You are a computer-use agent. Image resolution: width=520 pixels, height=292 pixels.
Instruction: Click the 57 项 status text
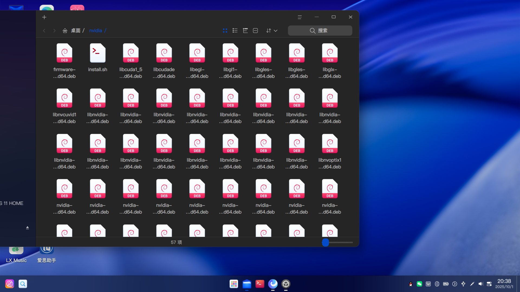[x=176, y=242]
